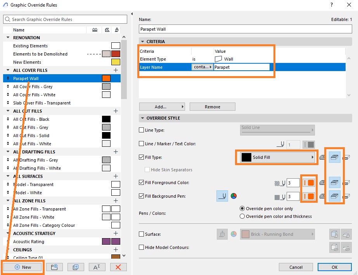Viewport: 358px width, 275px height.
Task: Select cut fill icon on Fill Type row
Action: tap(322, 157)
